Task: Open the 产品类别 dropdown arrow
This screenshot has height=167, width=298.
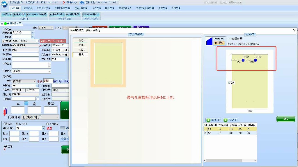Action: click(33, 33)
